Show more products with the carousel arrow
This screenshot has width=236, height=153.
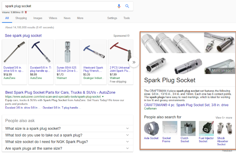[x=134, y=62]
